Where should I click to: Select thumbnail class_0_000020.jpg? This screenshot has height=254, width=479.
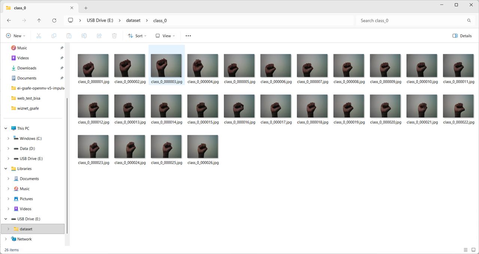coord(385,106)
